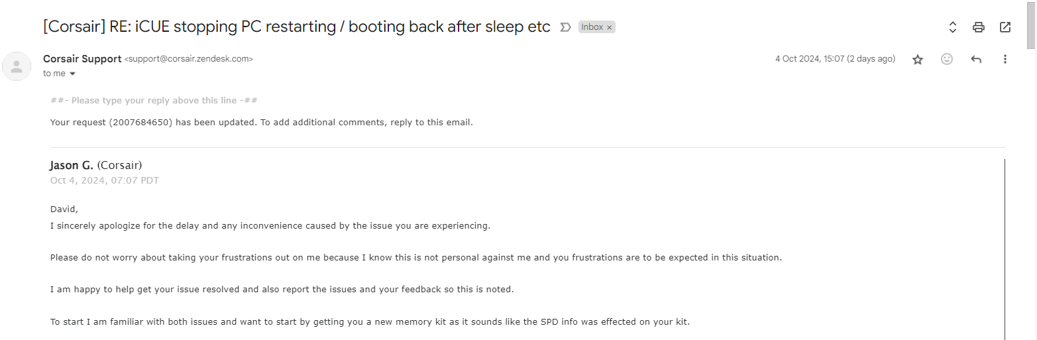The width and height of the screenshot is (1037, 340).
Task: Expand all messages using the up-down chevrons
Action: [953, 27]
